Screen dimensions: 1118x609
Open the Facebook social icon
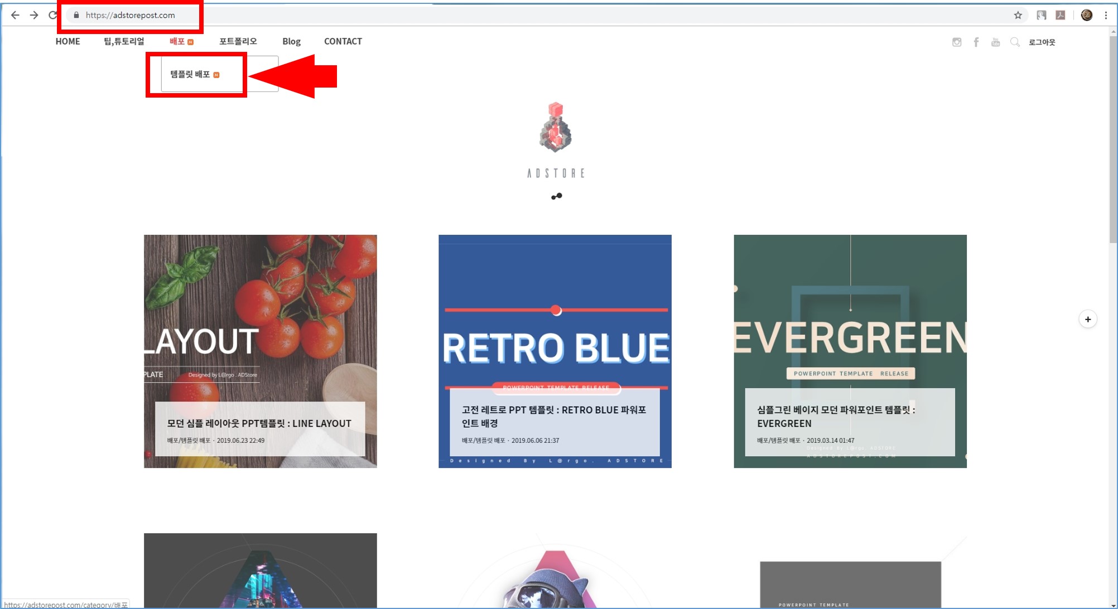point(976,42)
